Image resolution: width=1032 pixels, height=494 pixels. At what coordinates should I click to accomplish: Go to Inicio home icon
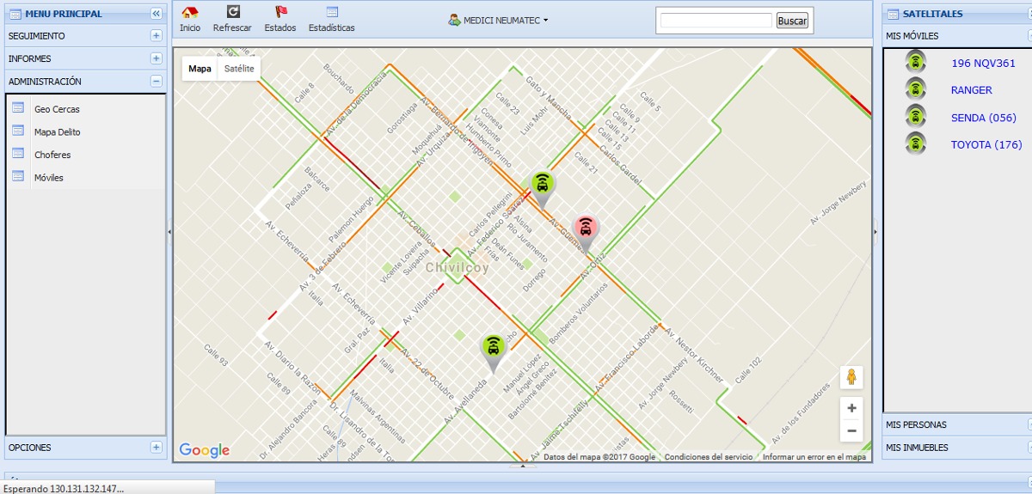190,19
